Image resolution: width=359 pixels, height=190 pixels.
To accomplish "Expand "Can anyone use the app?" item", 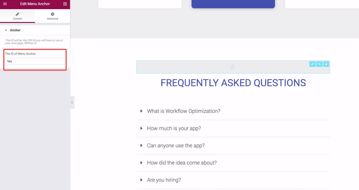I will point(176,146).
